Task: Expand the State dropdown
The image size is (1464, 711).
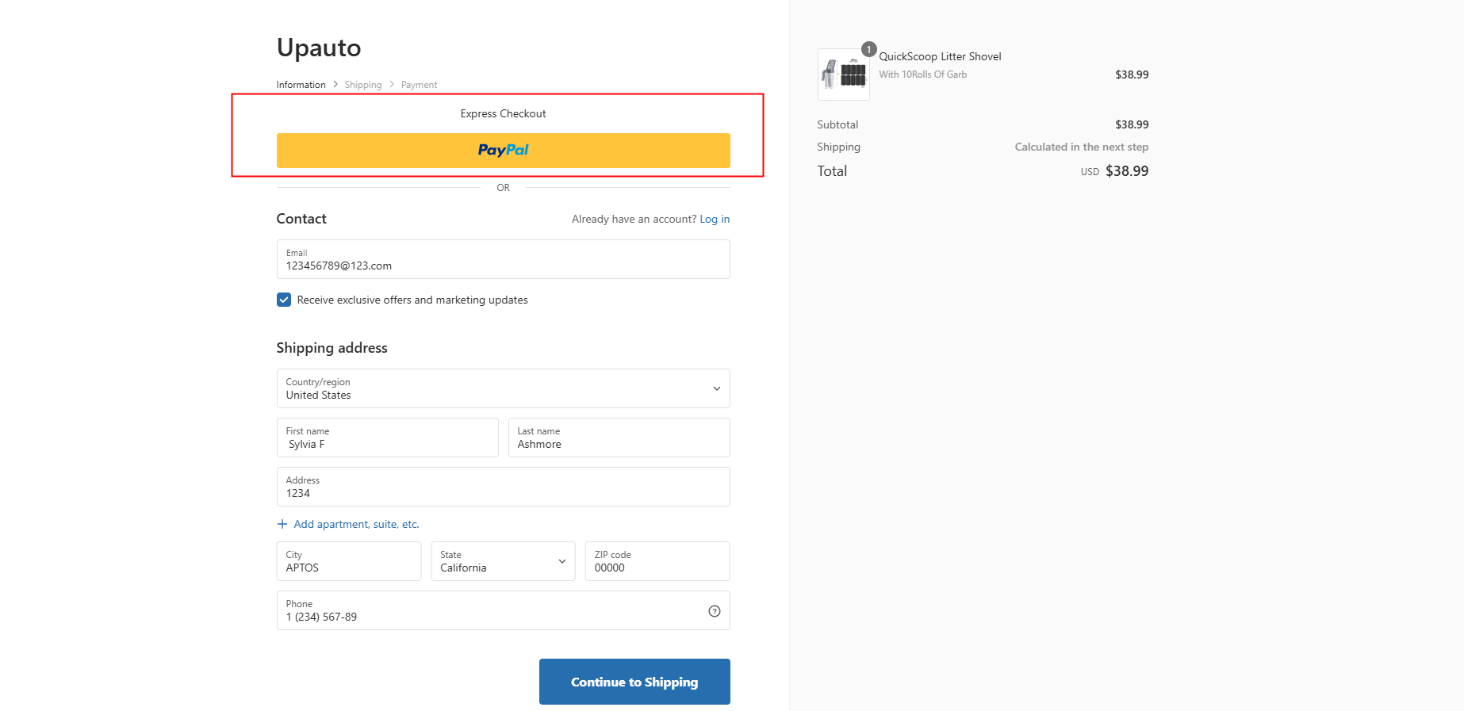Action: (503, 561)
